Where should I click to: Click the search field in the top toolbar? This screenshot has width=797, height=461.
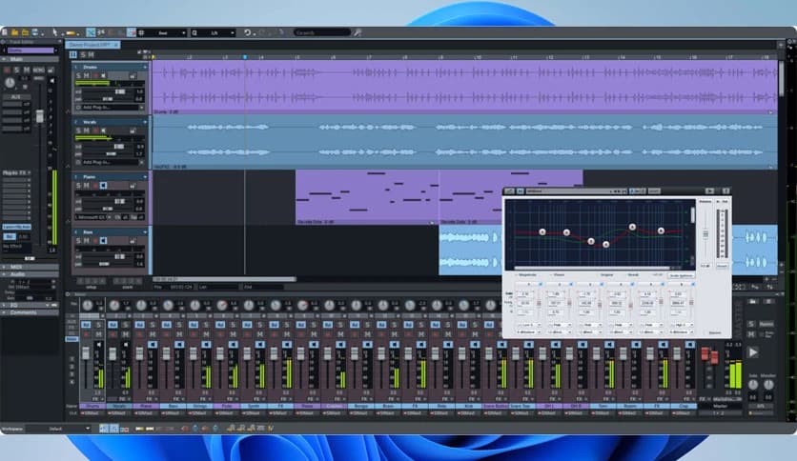point(321,32)
